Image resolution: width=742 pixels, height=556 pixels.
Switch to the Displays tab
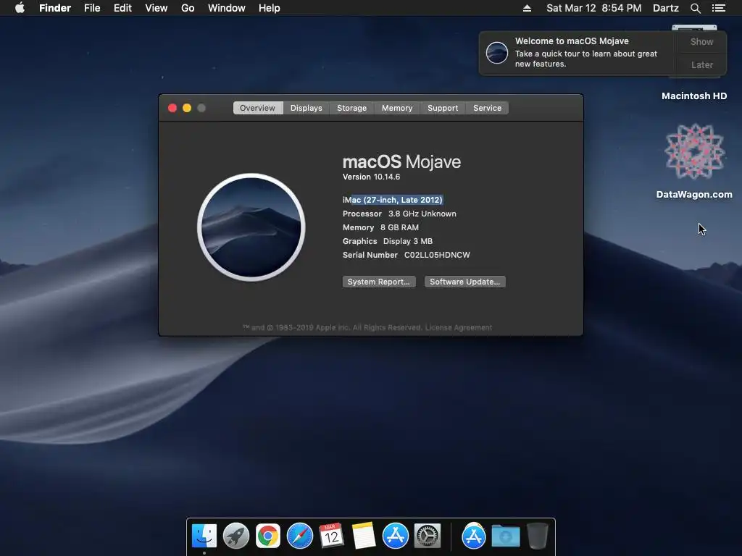pyautogui.click(x=307, y=108)
